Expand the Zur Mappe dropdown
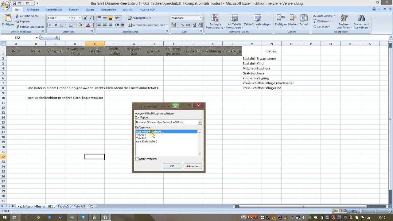Image resolution: width=393 pixels, height=221 pixels. (200, 122)
